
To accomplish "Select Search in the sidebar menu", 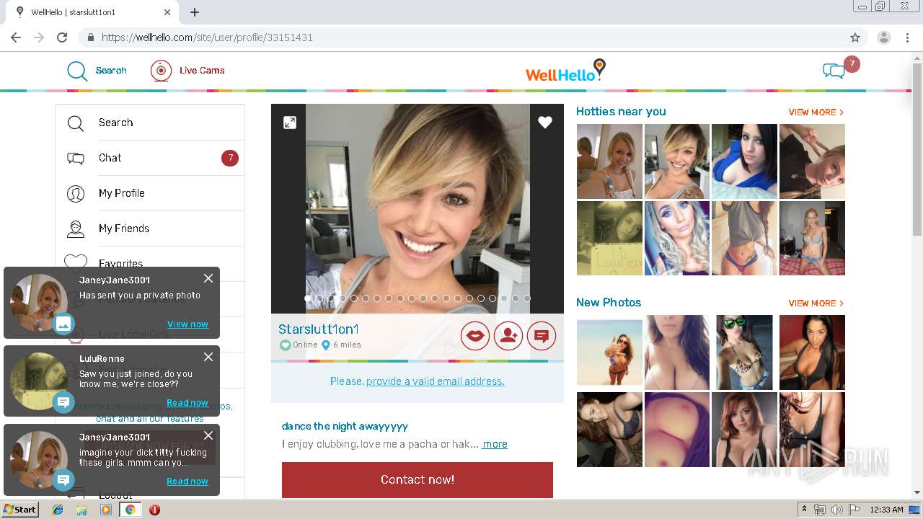I will [150, 123].
